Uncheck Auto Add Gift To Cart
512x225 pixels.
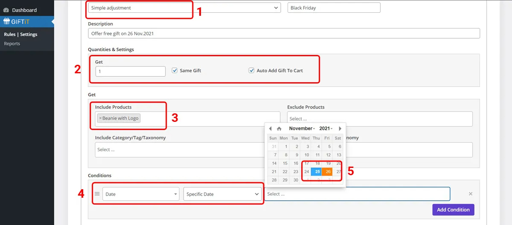[251, 71]
